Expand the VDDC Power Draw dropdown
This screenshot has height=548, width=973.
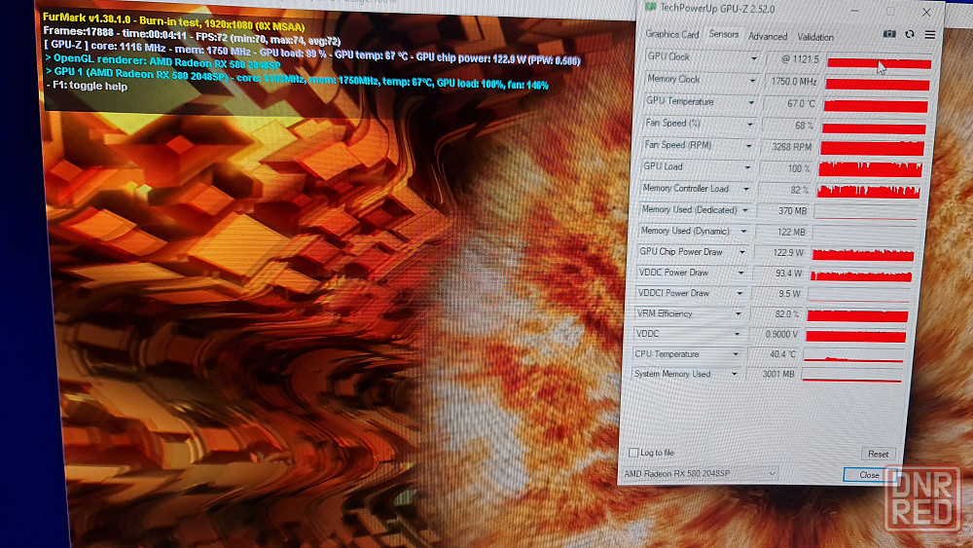point(740,273)
